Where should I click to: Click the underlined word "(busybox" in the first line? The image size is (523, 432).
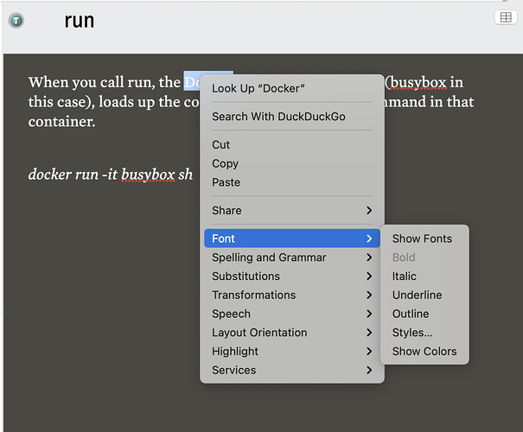tap(416, 82)
